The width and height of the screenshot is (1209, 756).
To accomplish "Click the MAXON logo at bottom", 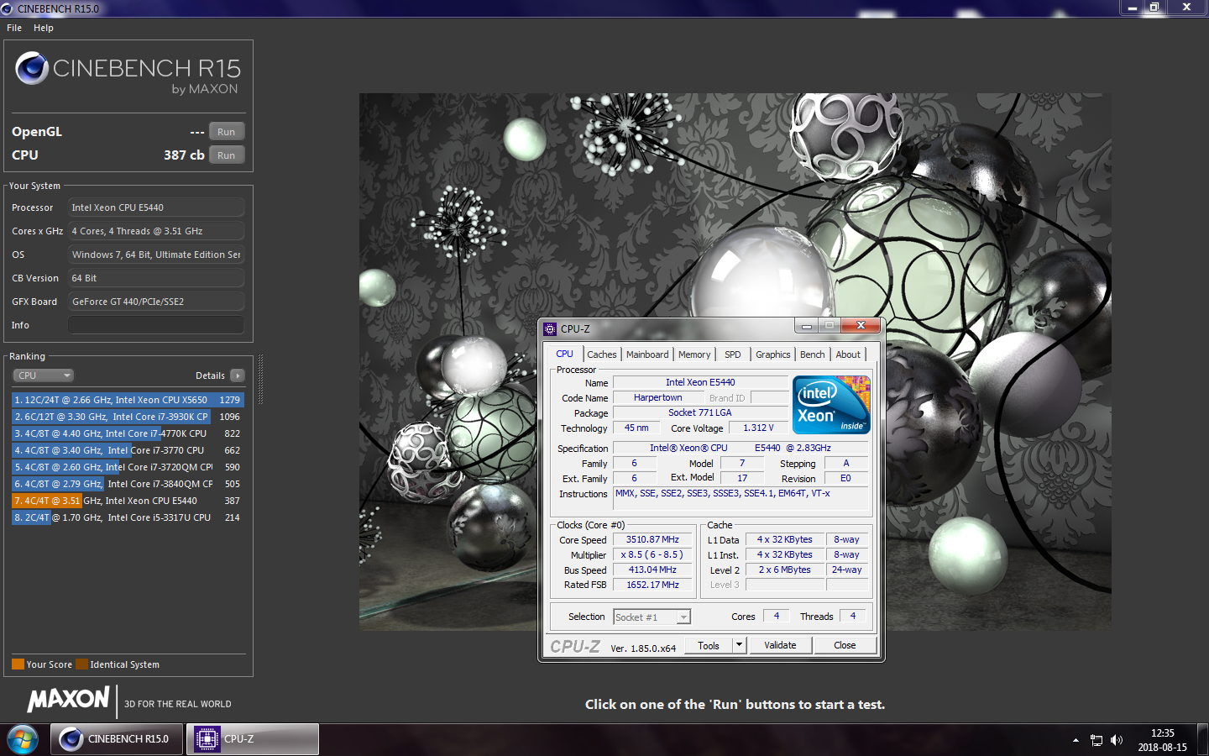I will (x=69, y=699).
